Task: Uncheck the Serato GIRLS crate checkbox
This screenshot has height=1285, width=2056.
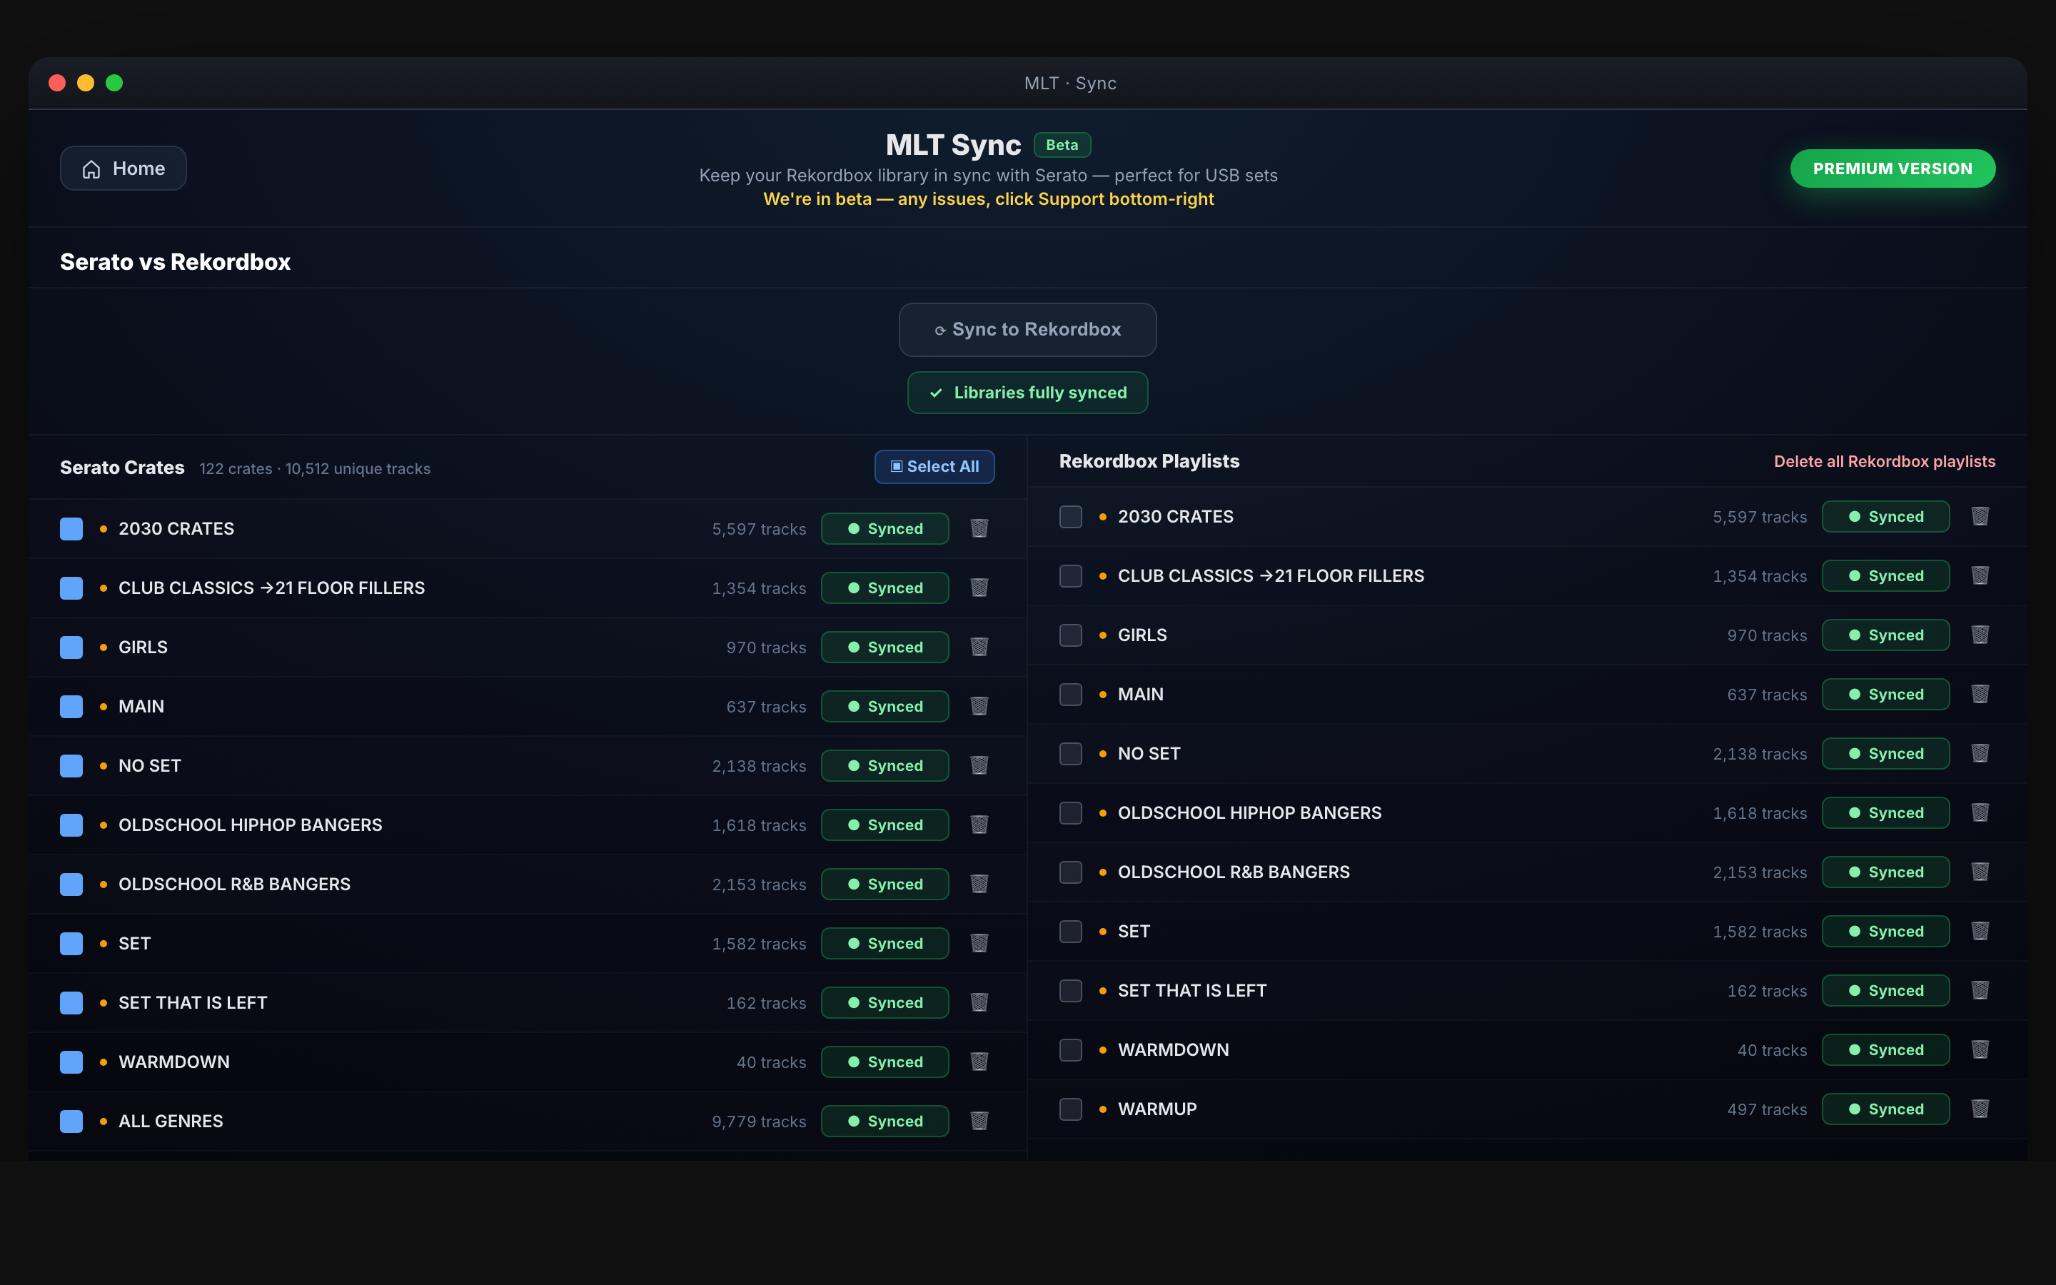Action: pyautogui.click(x=71, y=647)
